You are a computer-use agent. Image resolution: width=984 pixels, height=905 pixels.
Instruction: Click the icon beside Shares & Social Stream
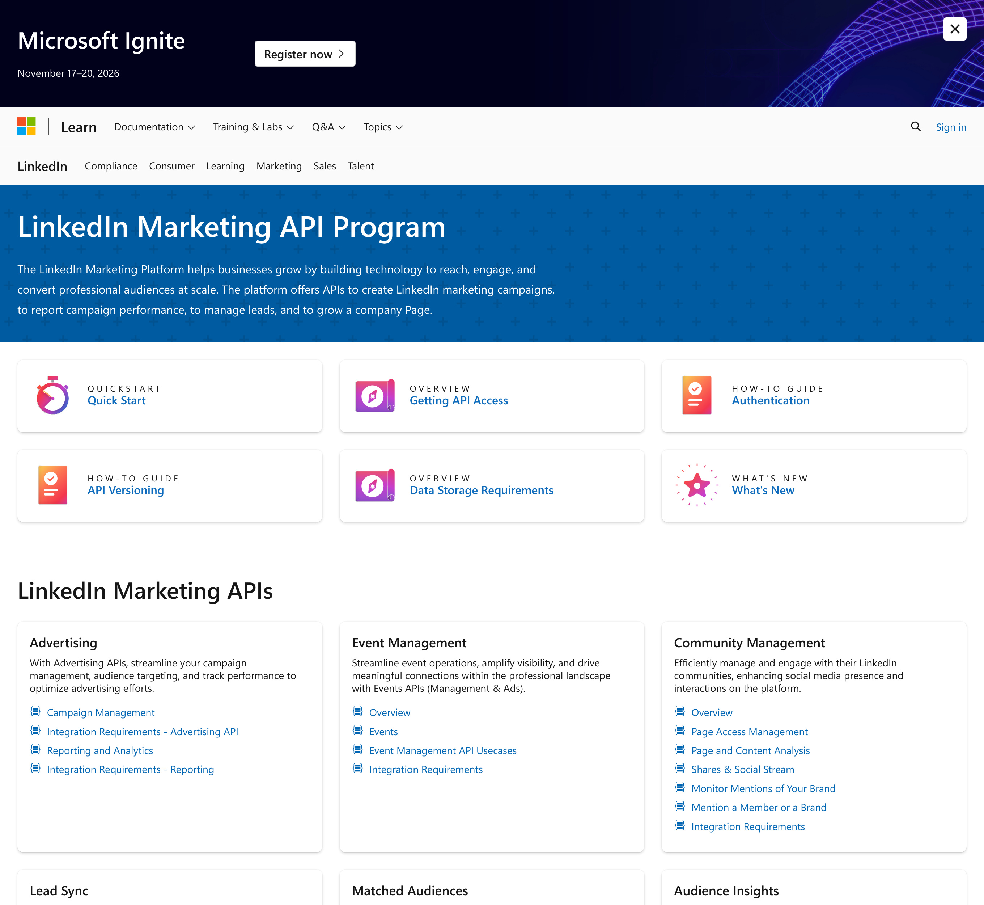680,769
